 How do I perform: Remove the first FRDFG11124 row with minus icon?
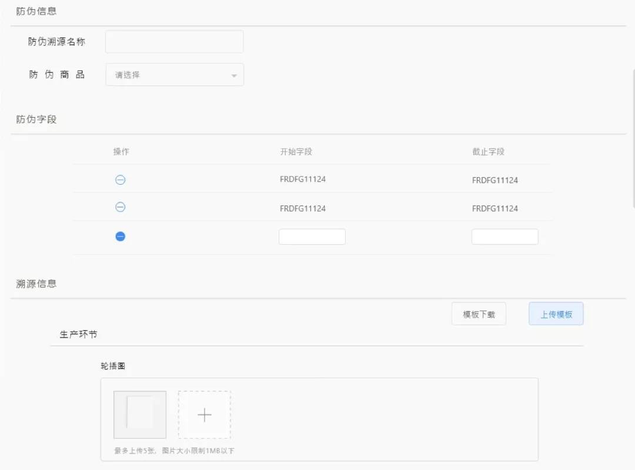121,180
